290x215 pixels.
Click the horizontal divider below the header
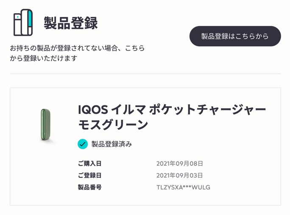click(145, 74)
